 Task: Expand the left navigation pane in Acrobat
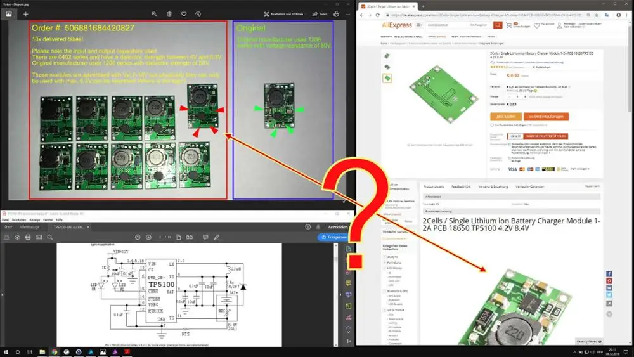tap(2, 295)
